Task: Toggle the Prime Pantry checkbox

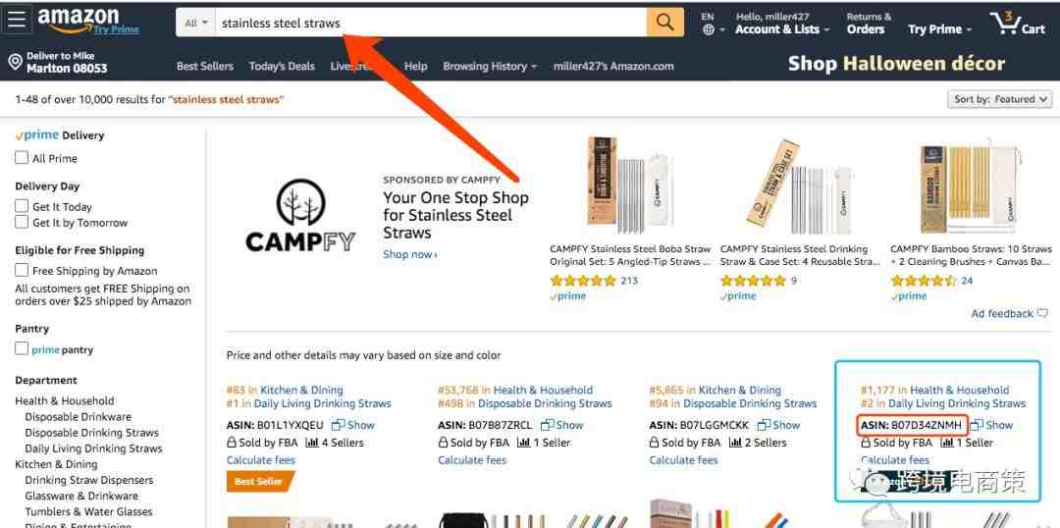Action: tap(22, 348)
